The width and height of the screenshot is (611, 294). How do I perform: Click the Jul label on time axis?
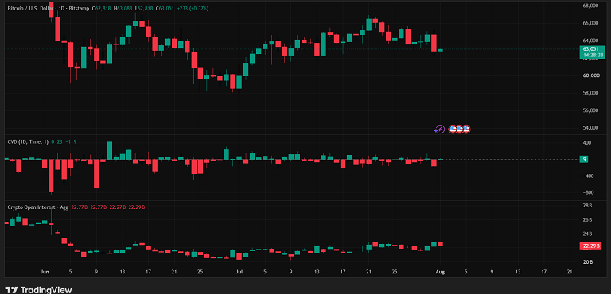(x=239, y=272)
